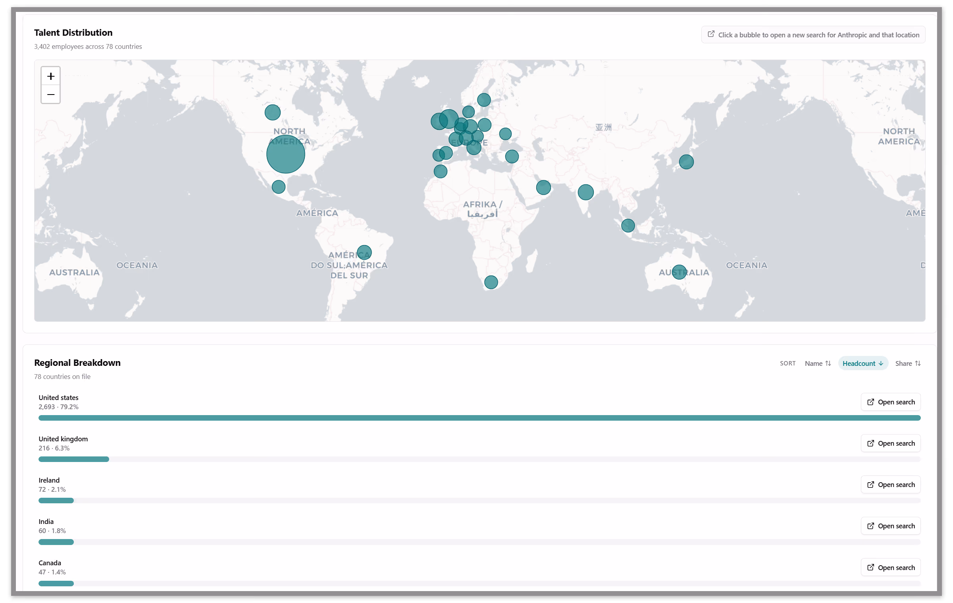
Task: Click the 'Click a bubble to open' hint
Action: [x=813, y=35]
